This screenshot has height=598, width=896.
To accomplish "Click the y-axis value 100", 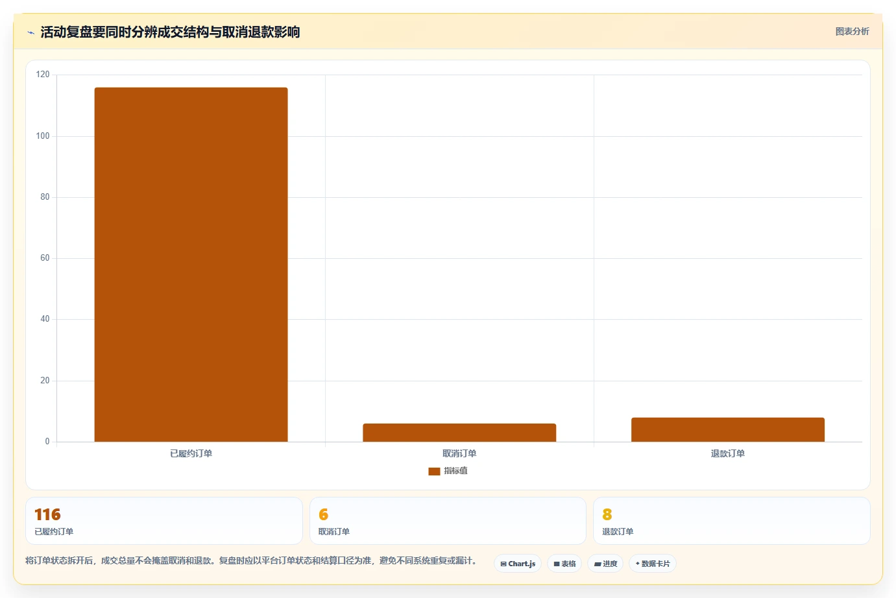I will point(43,136).
